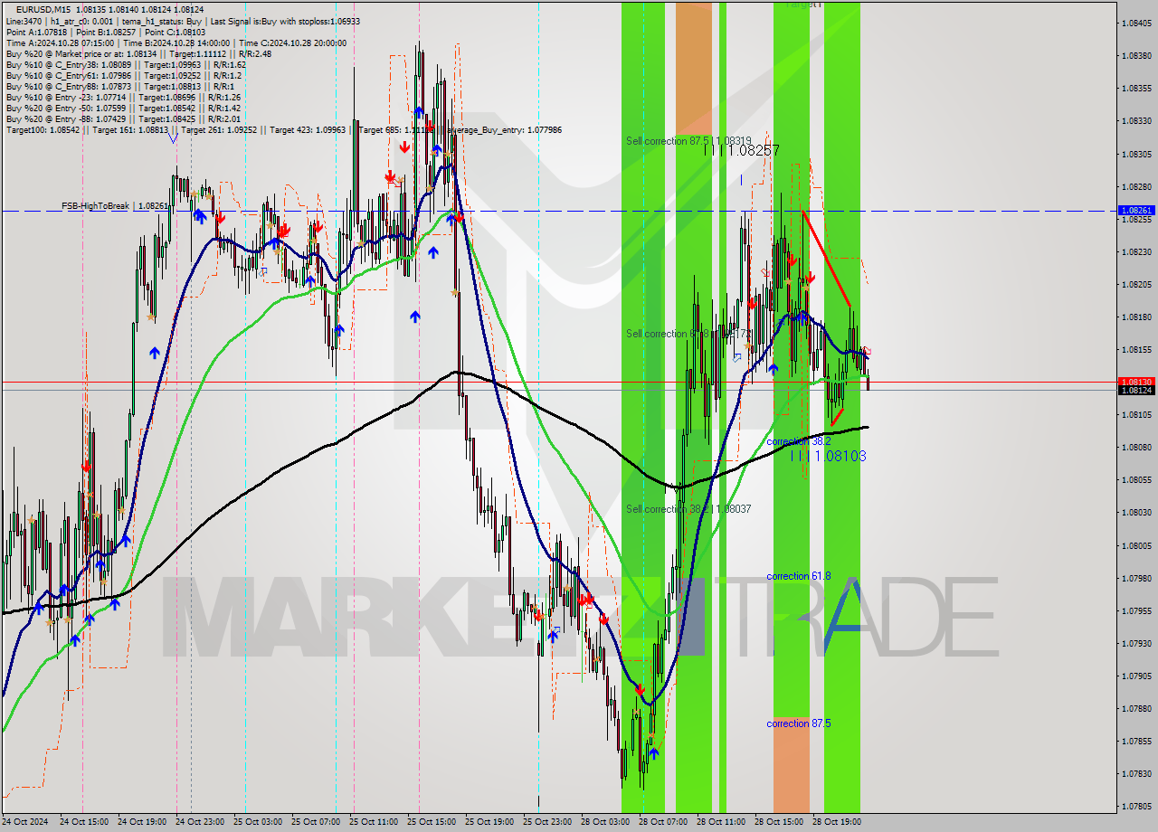Click the 1.08180 price axis label
This screenshot has height=832, width=1158.
pos(1137,317)
